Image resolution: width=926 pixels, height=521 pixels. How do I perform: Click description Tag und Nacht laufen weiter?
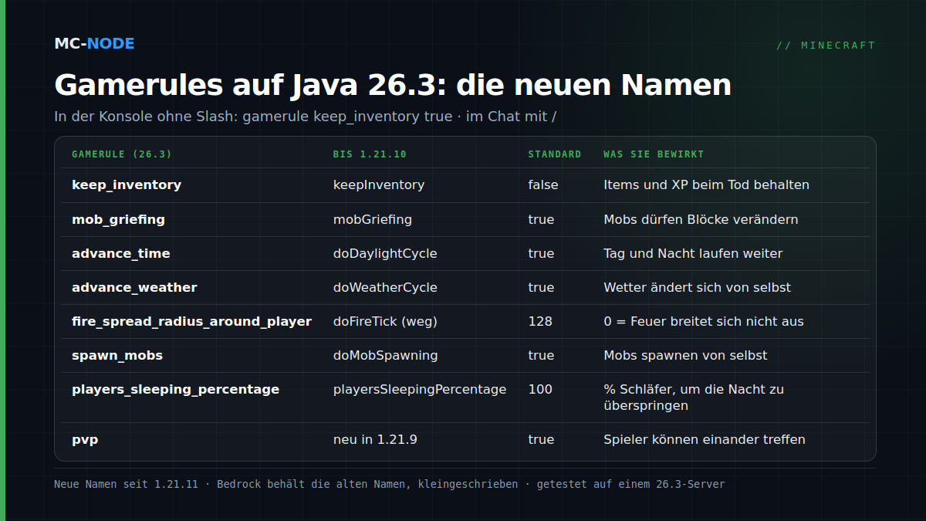click(x=693, y=253)
